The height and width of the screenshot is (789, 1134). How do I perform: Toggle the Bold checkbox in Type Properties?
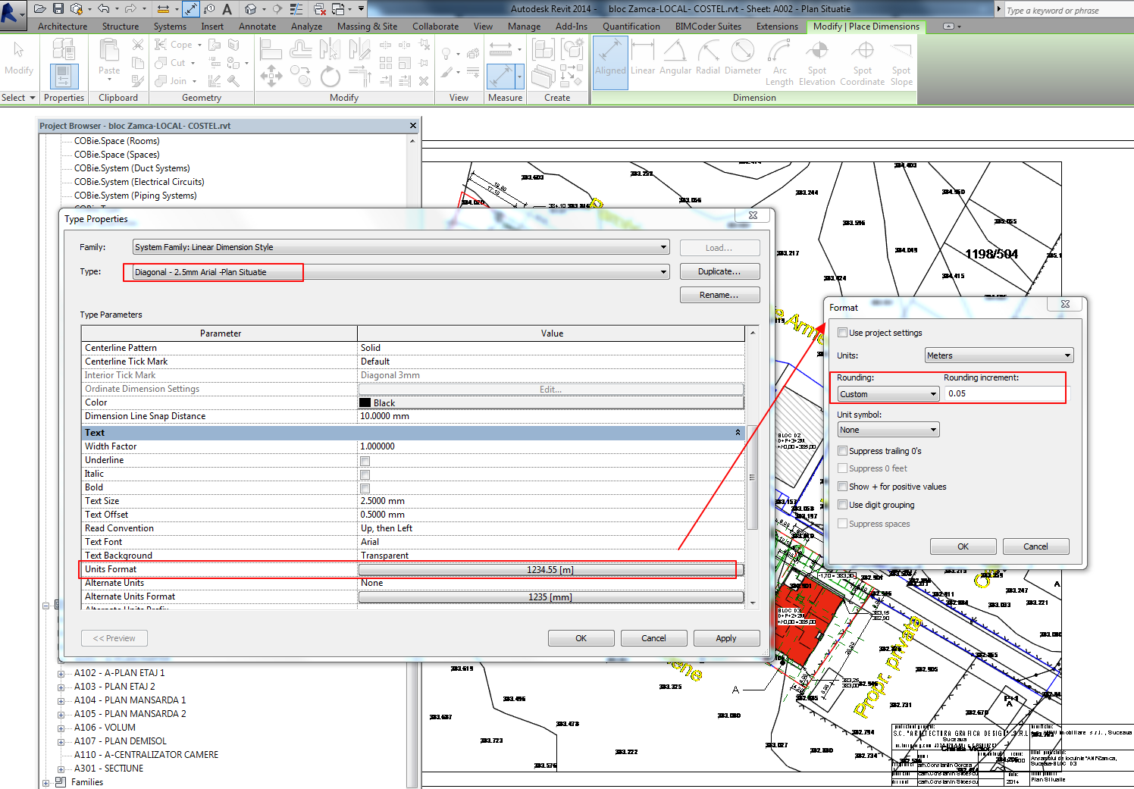pyautogui.click(x=365, y=488)
